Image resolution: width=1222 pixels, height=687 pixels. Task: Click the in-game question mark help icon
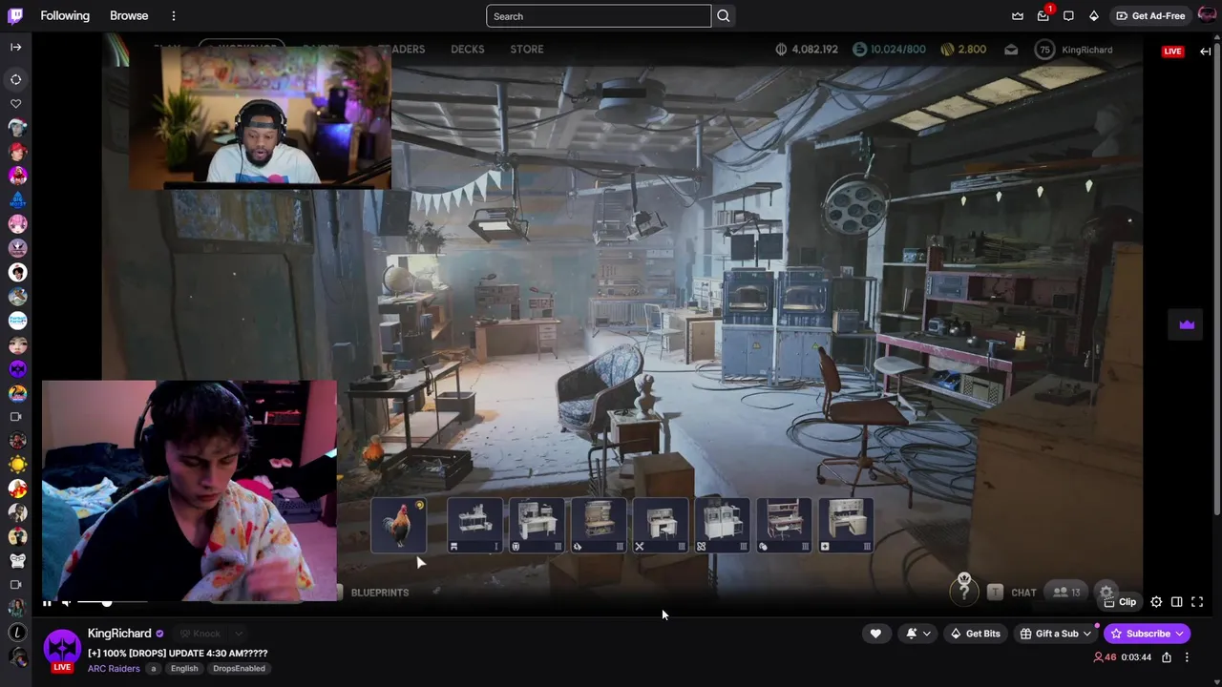click(964, 592)
